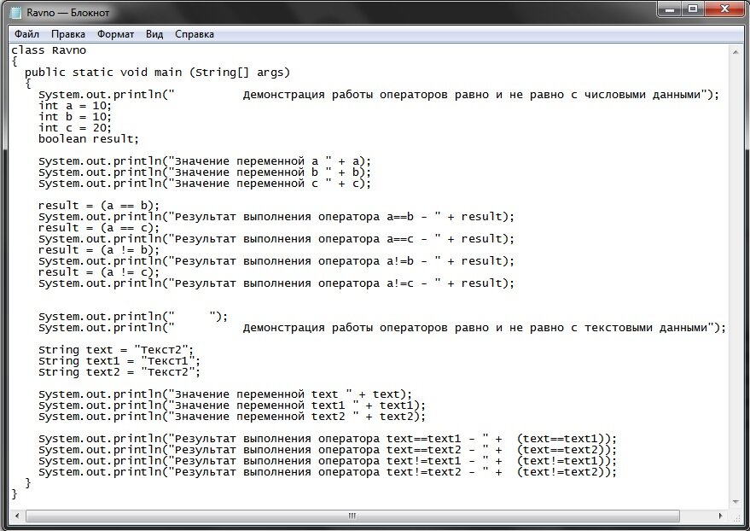750x531 pixels.
Task: Click the println line for оператора a!=b
Action: (276, 261)
